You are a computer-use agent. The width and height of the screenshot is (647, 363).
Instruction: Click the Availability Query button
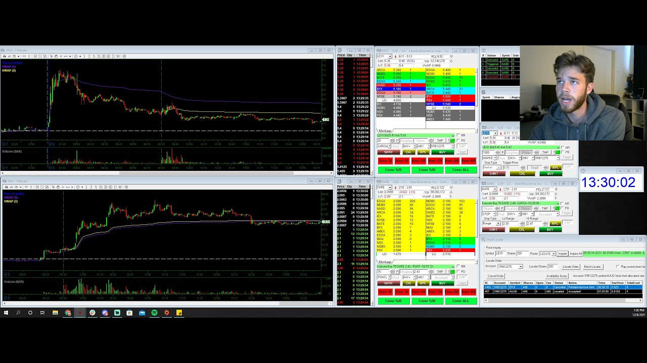coord(557,276)
